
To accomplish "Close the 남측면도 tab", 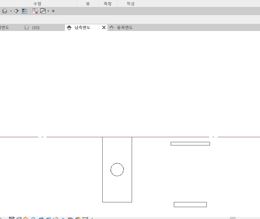I will 104,28.
